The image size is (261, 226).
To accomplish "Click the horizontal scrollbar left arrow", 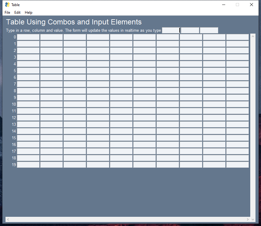I will tap(8, 219).
